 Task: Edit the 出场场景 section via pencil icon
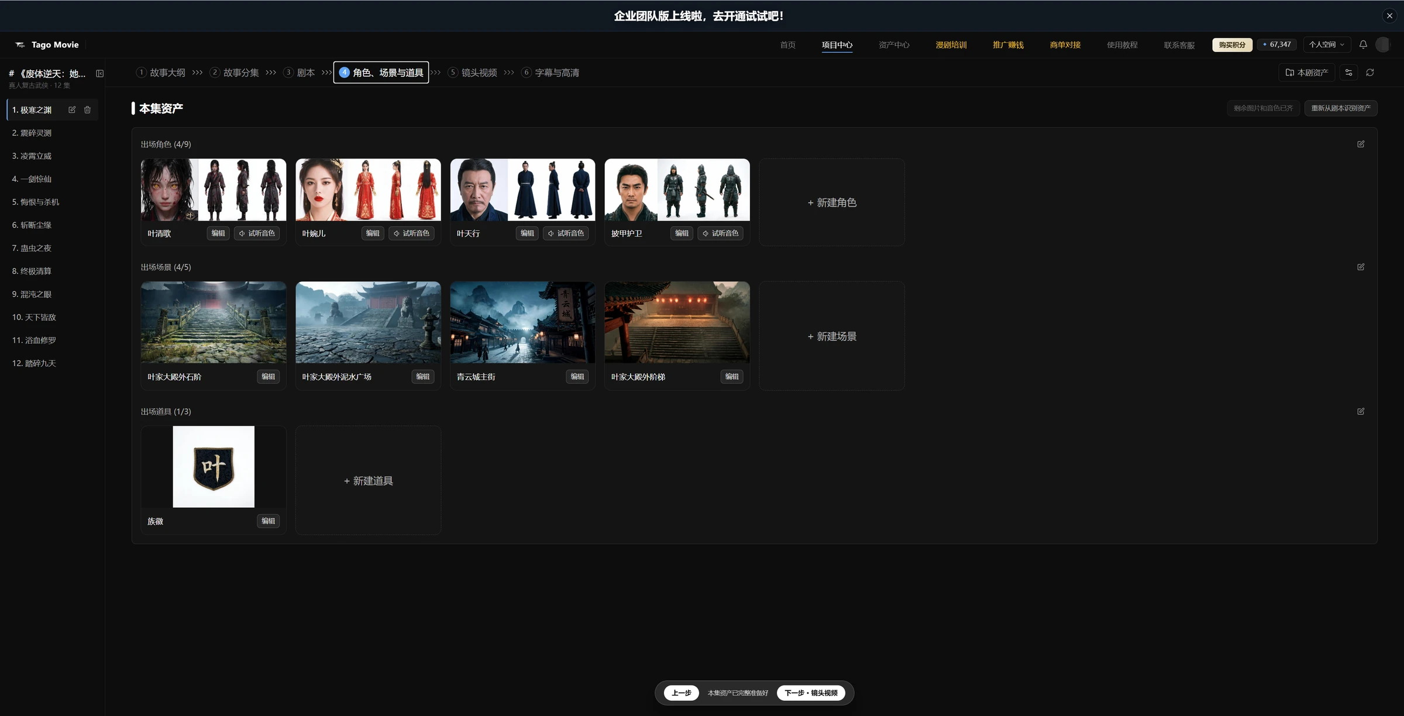(x=1361, y=267)
